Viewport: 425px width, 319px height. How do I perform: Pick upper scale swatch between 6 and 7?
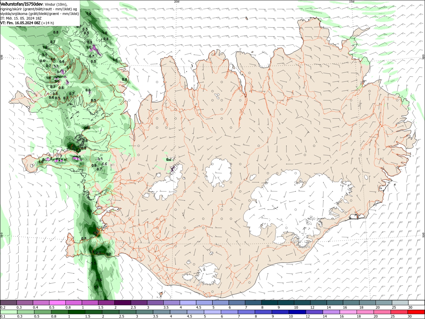click(237, 303)
